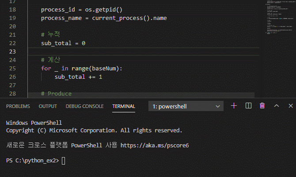Switch to the PROBLEMS tab

point(18,106)
